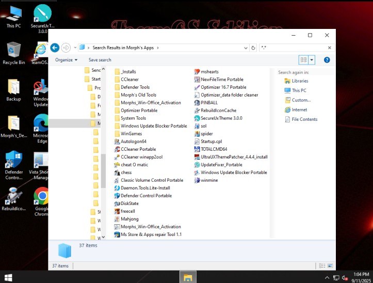Select UpdateFixer_Portable file

pyautogui.click(x=218, y=165)
